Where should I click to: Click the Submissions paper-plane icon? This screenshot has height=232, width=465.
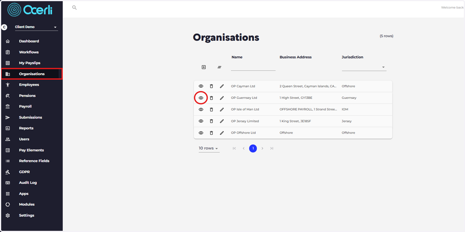(8, 117)
